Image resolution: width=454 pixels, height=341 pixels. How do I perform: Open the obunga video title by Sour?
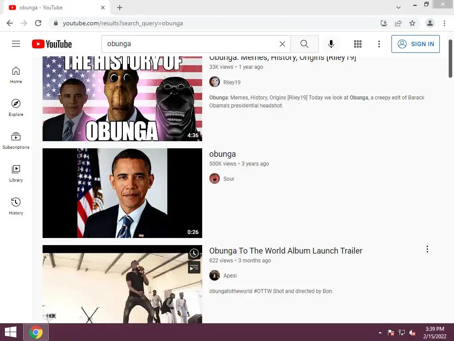[223, 154]
